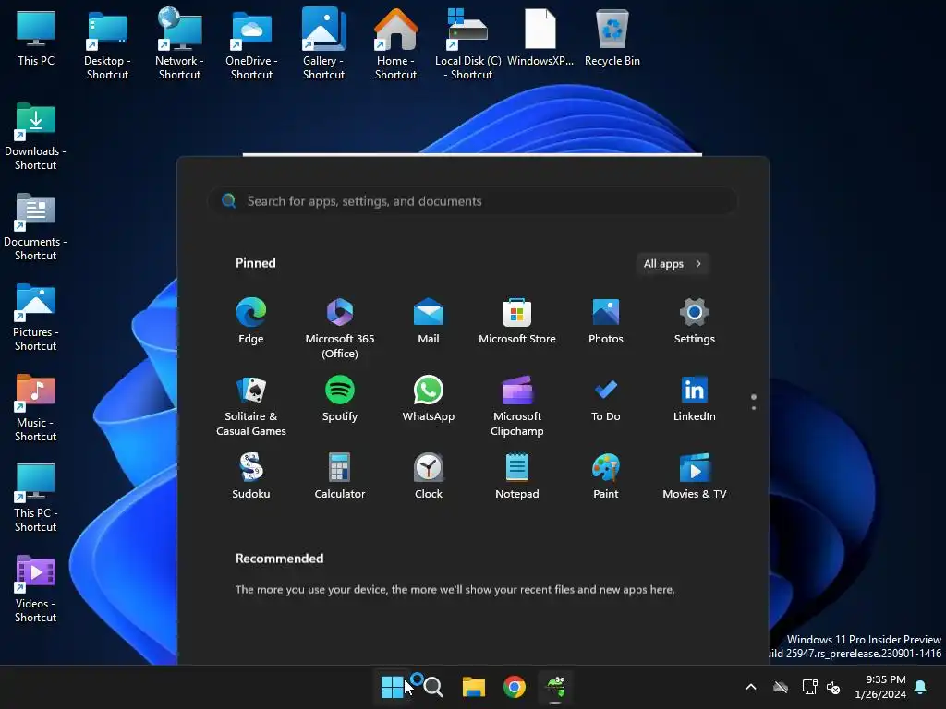946x709 pixels.
Task: Select OneDrive - Shortcut desktop icon
Action: pyautogui.click(x=251, y=44)
